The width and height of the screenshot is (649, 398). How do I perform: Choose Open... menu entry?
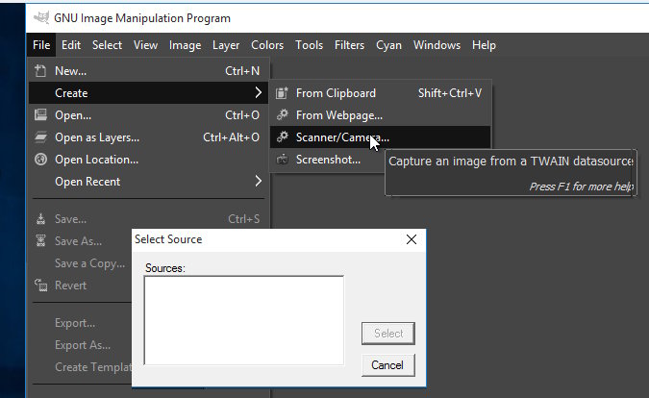coord(149,115)
